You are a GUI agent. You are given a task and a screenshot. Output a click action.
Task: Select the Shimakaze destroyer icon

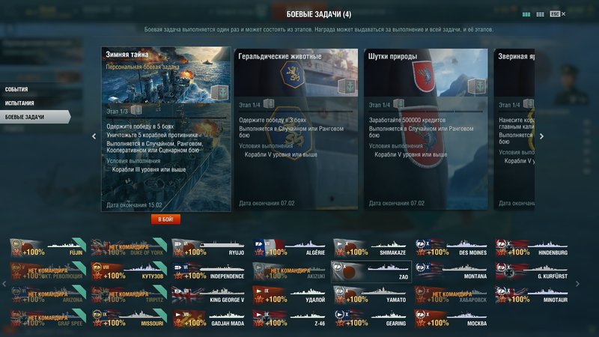click(371, 248)
